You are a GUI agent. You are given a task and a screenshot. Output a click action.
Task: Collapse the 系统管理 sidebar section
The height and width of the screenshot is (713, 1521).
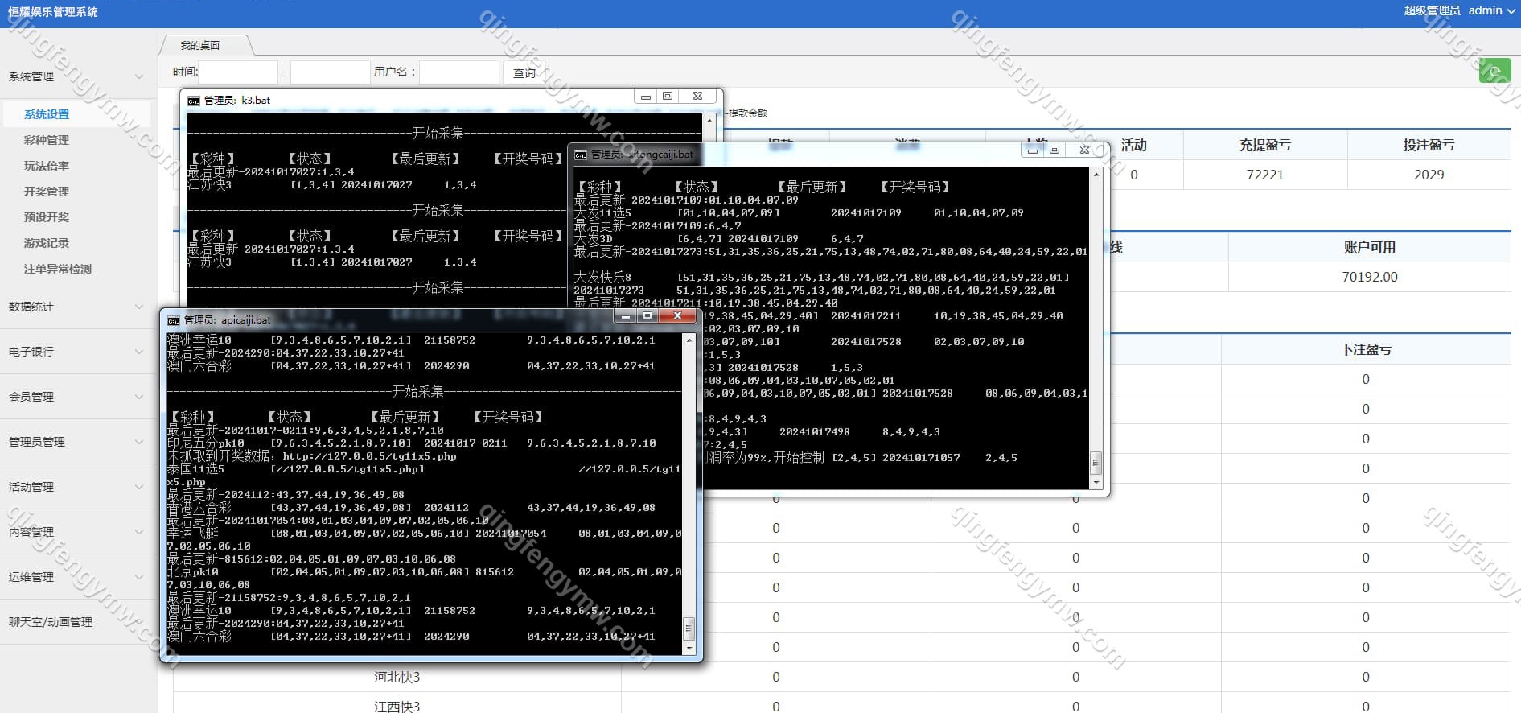point(138,77)
